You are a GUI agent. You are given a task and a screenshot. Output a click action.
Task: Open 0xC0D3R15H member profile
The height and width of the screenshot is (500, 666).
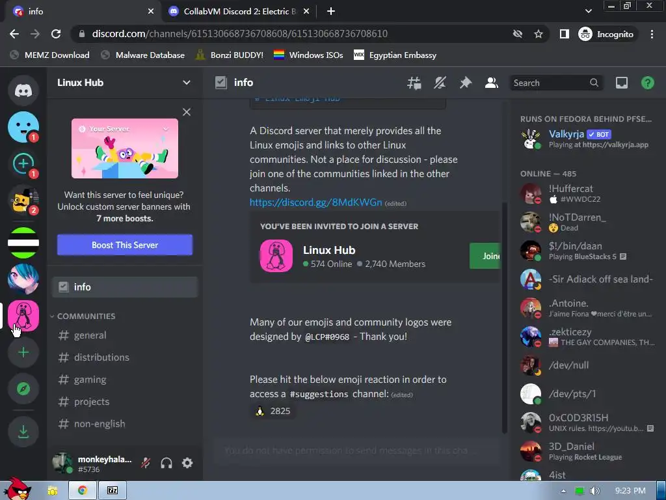coord(587,422)
